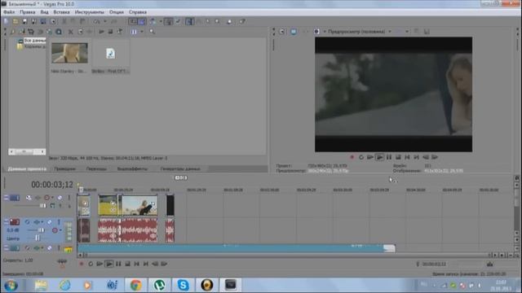Toggle Mute on audio track 2
This screenshot has height=293, width=522.
(x=49, y=222)
